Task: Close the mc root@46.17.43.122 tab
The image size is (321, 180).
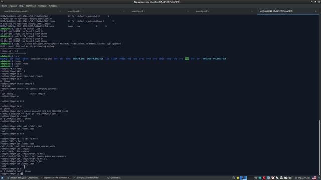Action: click(315, 11)
